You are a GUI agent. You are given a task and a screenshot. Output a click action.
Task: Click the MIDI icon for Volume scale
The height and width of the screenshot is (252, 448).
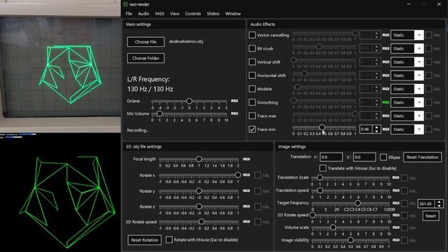[x=395, y=227]
